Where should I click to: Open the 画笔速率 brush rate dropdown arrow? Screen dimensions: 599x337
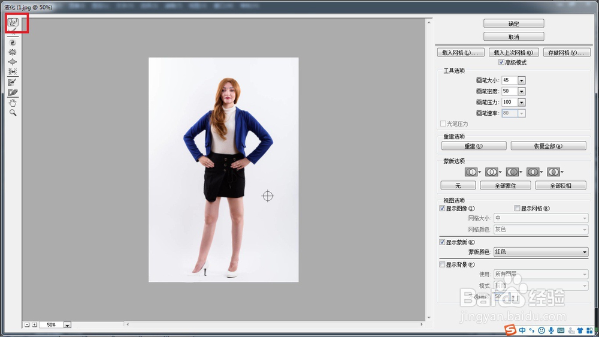click(522, 113)
